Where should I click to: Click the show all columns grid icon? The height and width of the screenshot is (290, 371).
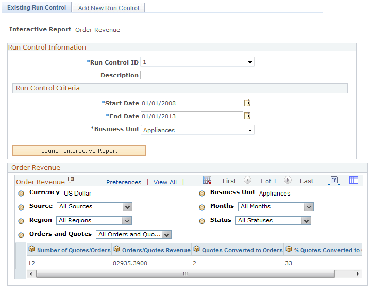click(353, 180)
